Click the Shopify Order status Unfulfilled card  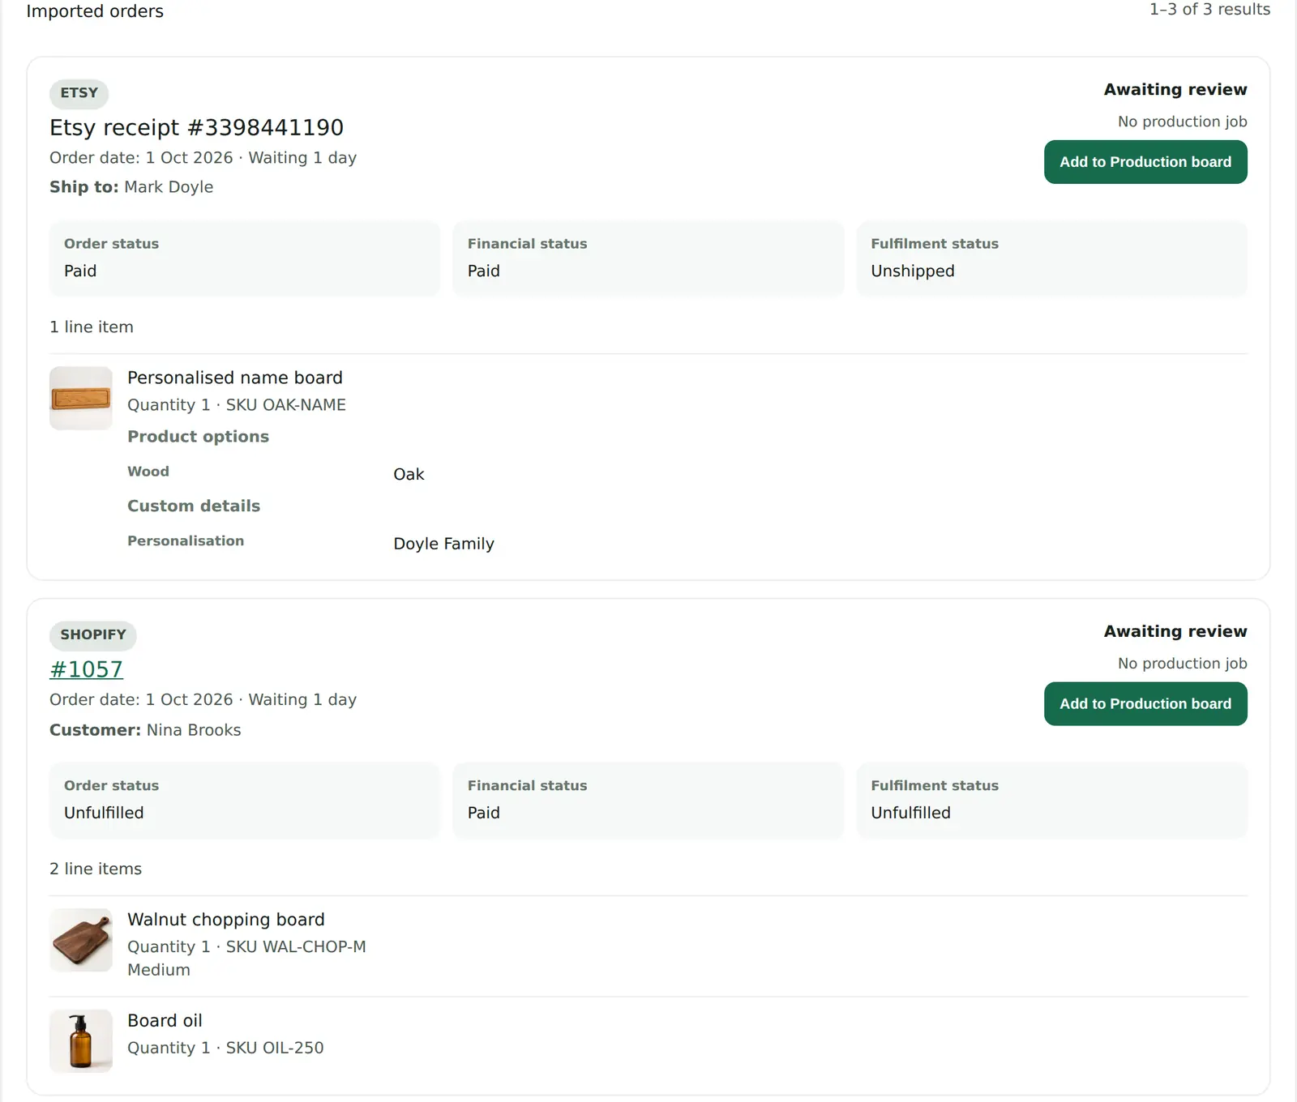245,801
